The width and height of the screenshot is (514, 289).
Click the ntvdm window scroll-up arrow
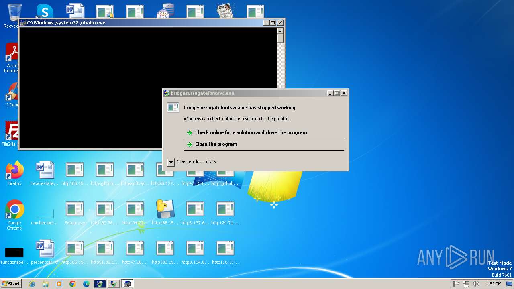tap(280, 31)
